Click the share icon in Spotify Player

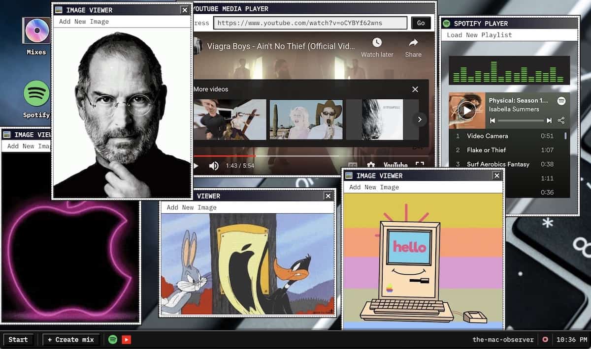click(561, 120)
